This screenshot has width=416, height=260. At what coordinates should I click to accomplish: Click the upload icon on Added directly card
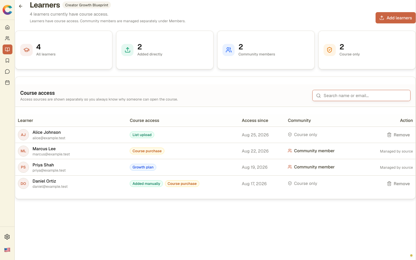coord(127,50)
